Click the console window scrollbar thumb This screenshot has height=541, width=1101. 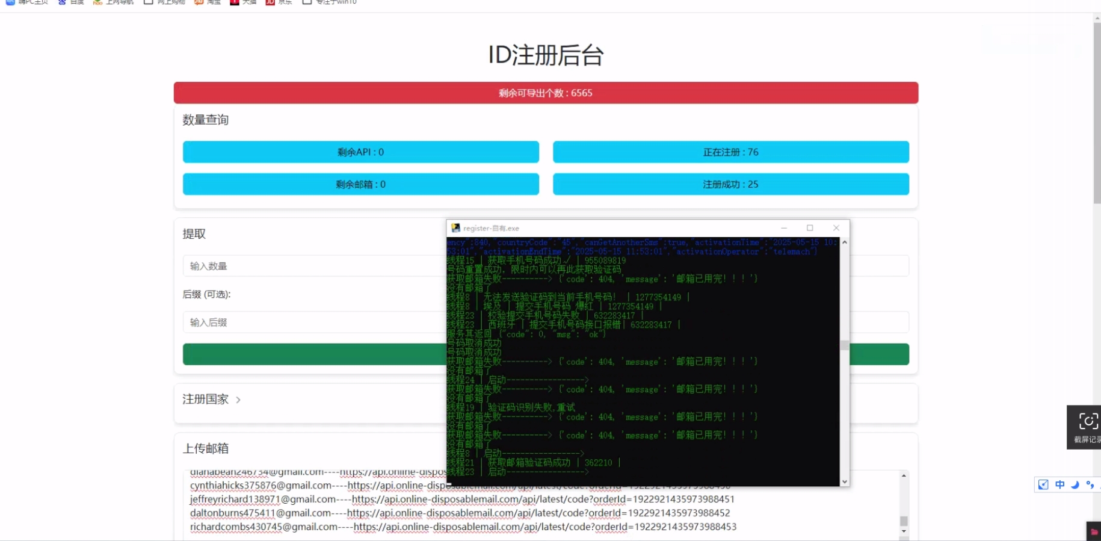pyautogui.click(x=845, y=345)
